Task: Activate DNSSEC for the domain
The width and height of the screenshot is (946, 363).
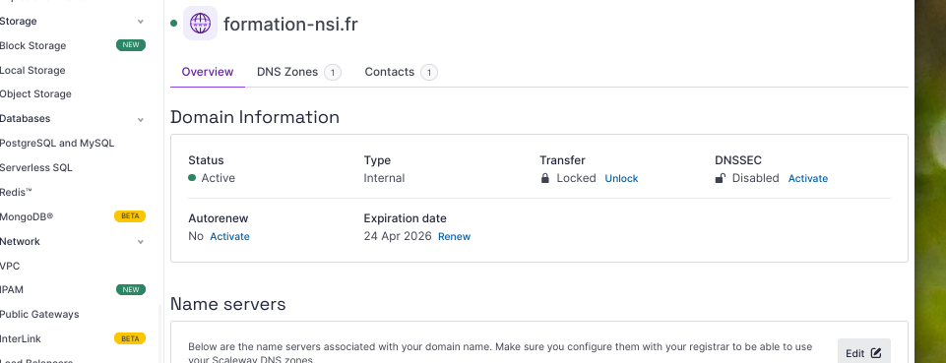Action: 808,178
